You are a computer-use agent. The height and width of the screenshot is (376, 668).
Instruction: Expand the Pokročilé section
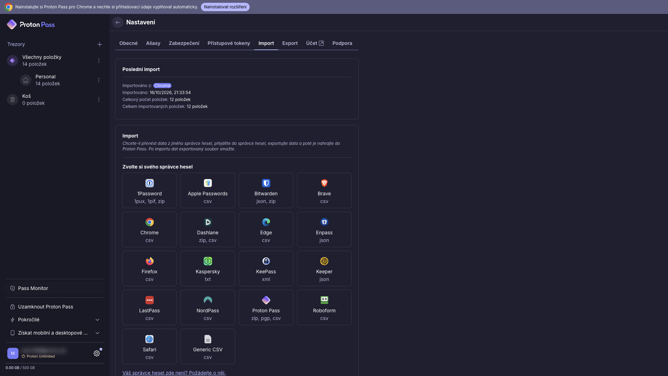pos(55,320)
